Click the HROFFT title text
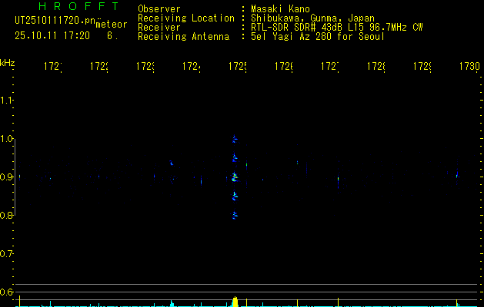This screenshot has width=484, height=307. [x=78, y=6]
